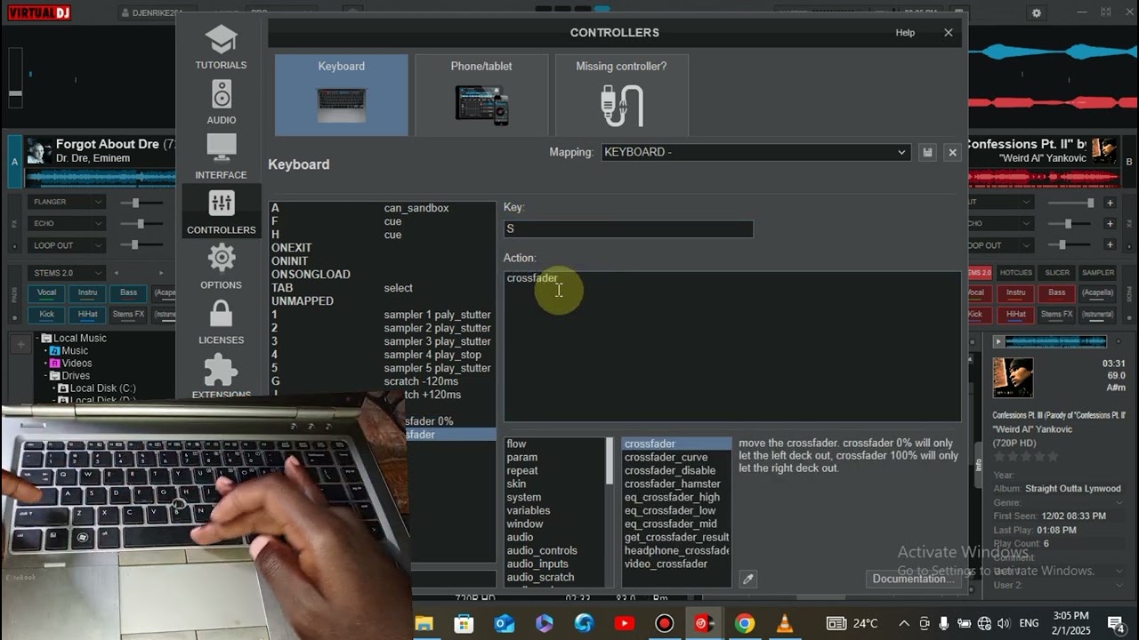Toggle deck A Bass stem pad
The width and height of the screenshot is (1139, 640).
pyautogui.click(x=129, y=292)
